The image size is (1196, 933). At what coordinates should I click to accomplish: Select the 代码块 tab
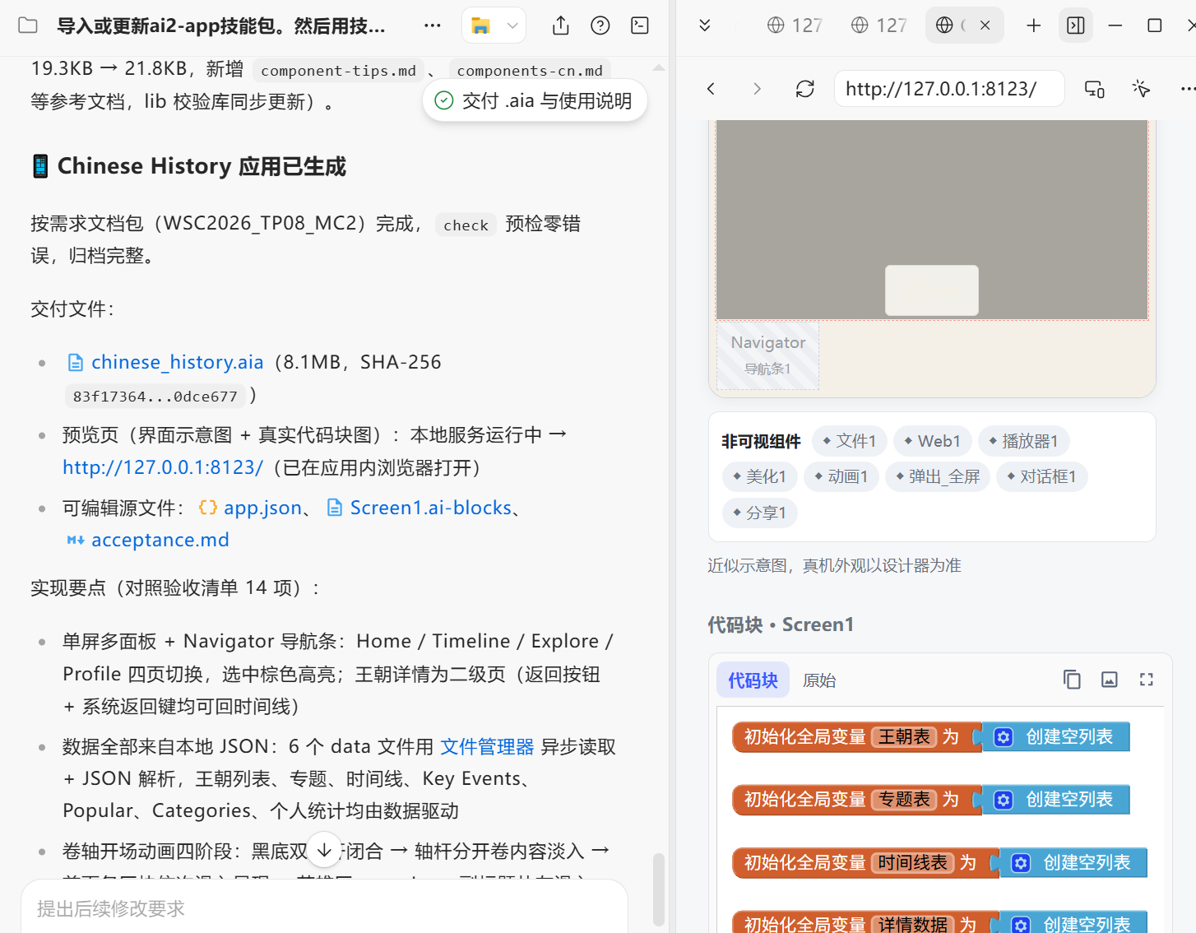pos(753,680)
